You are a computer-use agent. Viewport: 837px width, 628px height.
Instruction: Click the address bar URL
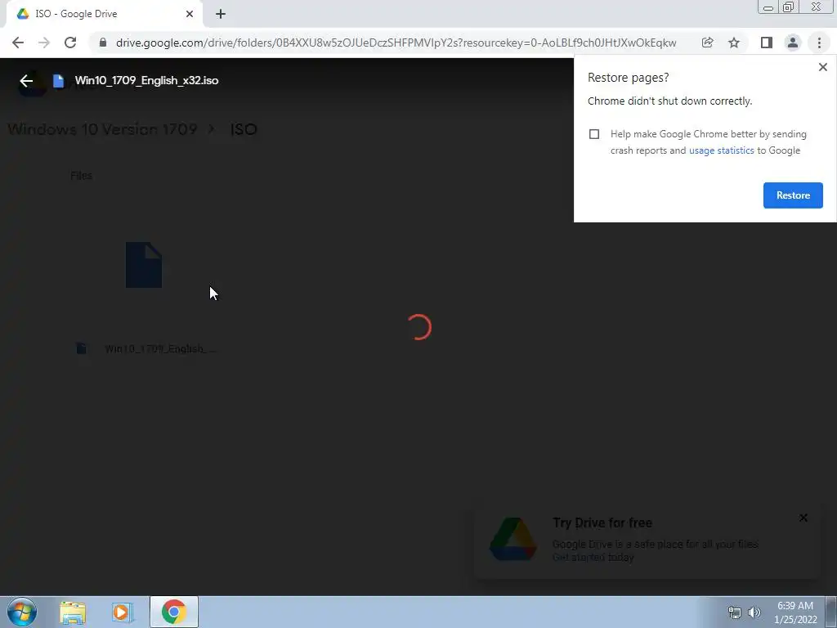click(396, 43)
